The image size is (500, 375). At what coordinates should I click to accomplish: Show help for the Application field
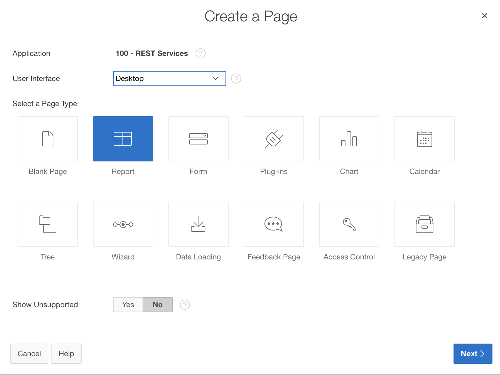click(201, 53)
